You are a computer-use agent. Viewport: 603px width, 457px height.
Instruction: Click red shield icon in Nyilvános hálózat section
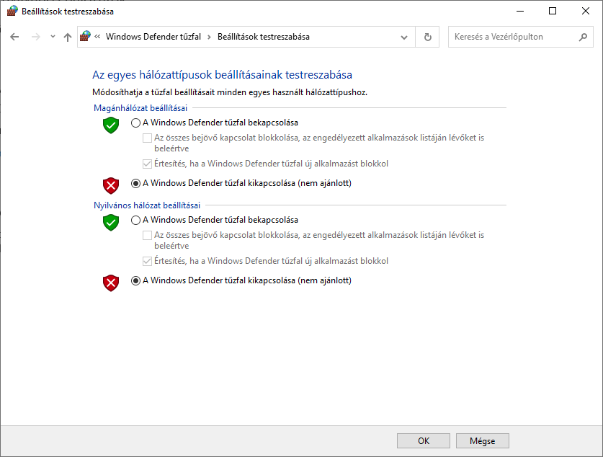click(111, 283)
